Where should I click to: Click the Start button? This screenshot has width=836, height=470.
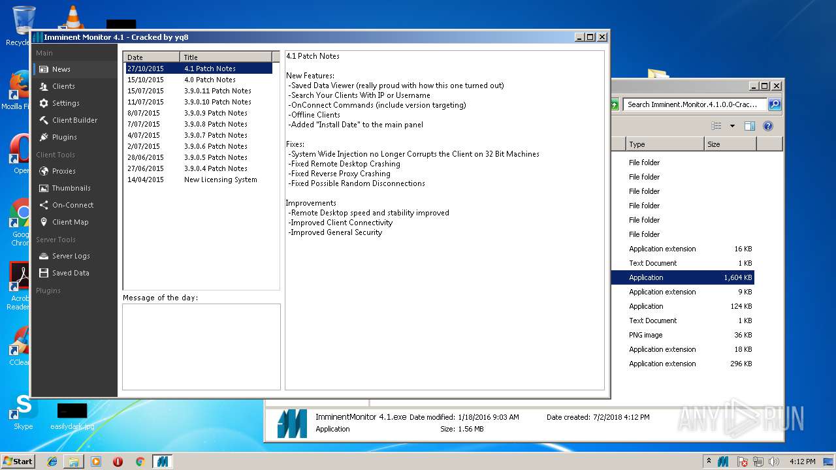coord(18,461)
